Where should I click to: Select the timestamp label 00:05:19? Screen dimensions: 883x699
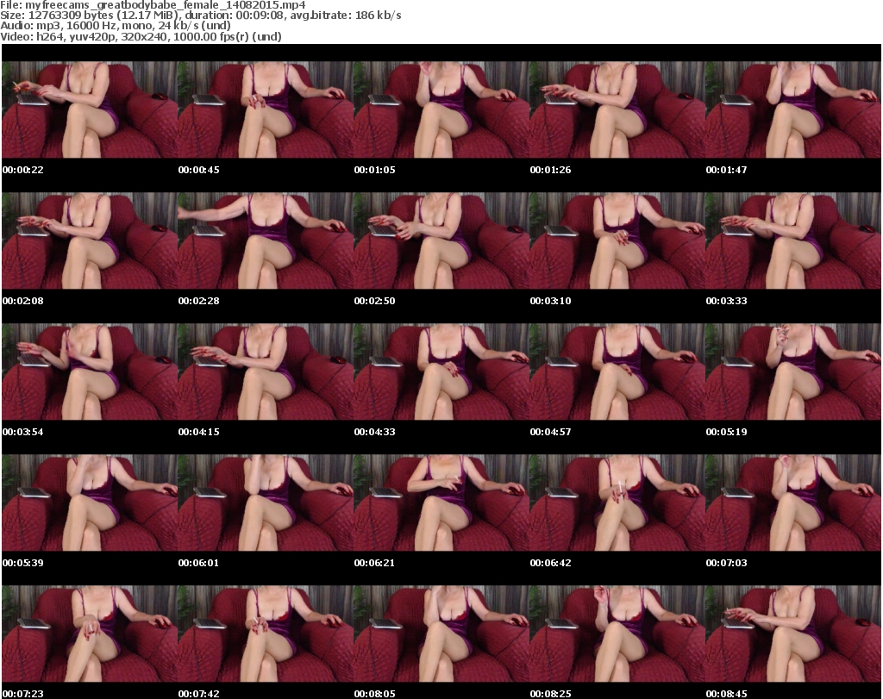pos(726,432)
